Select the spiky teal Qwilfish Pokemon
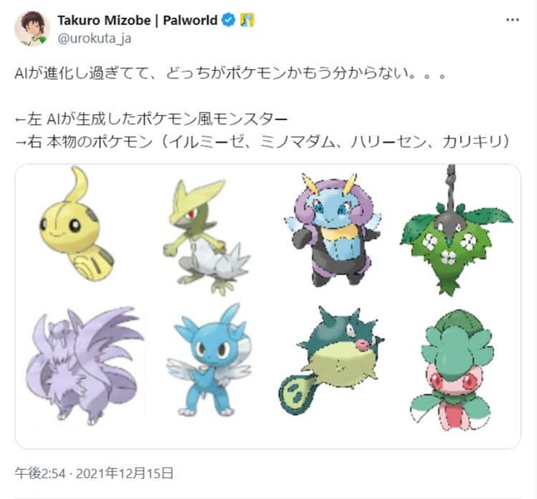This screenshot has height=499, width=537. pos(331,360)
